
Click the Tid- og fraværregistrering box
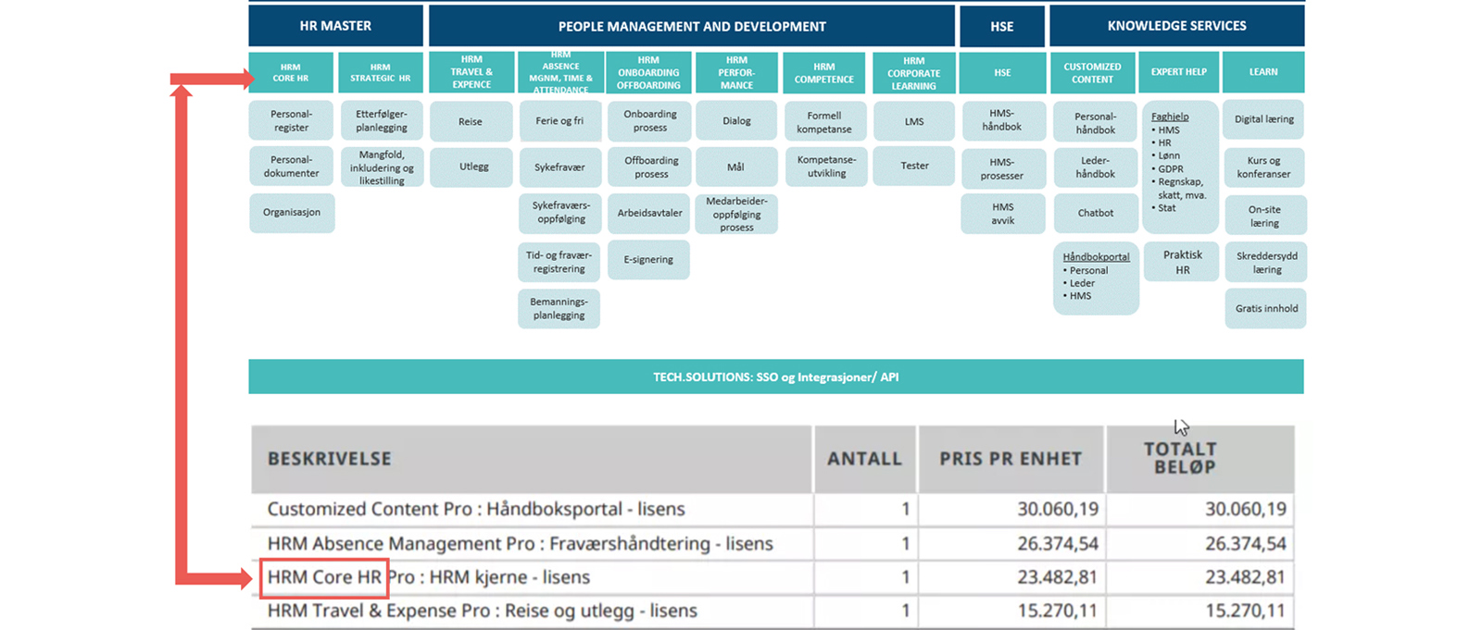pos(559,262)
